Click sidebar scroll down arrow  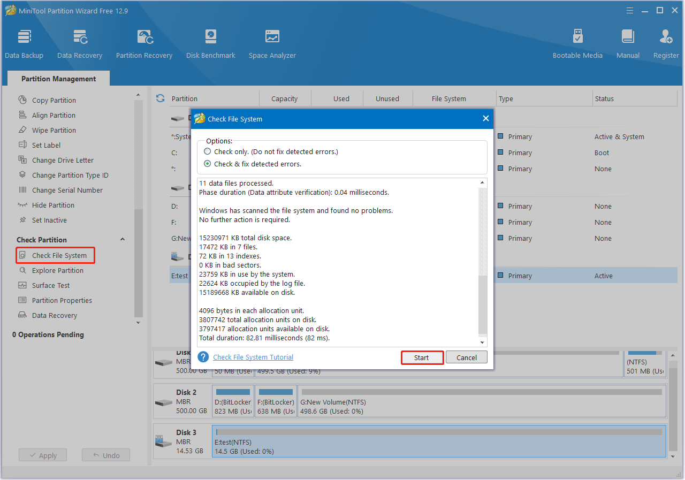click(x=138, y=323)
